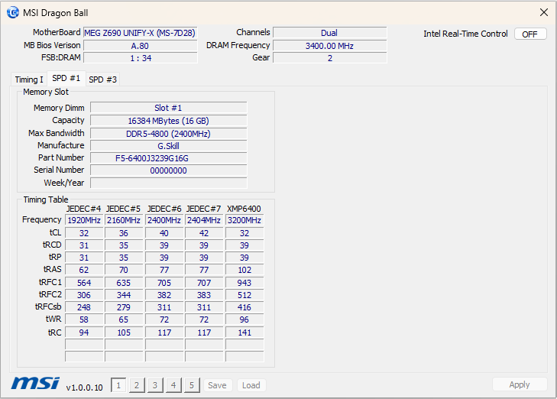
Task: Click the tRFC1 row label
Action: [50, 283]
